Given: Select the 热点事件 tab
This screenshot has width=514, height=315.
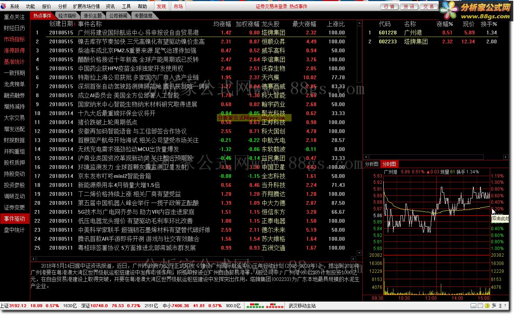Looking at the screenshot, I should pos(42,16).
